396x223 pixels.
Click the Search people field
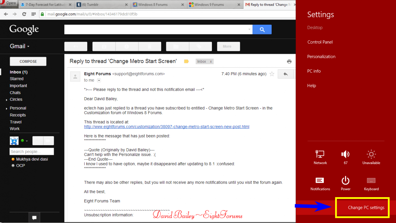point(32,152)
